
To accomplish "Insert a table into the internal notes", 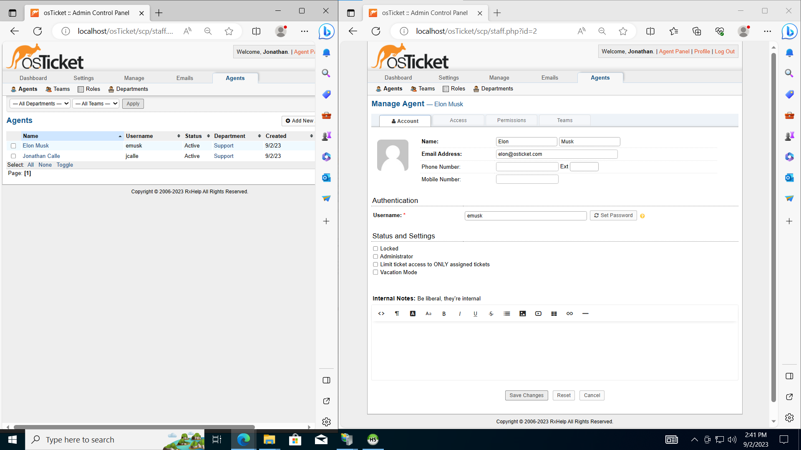I will [554, 313].
